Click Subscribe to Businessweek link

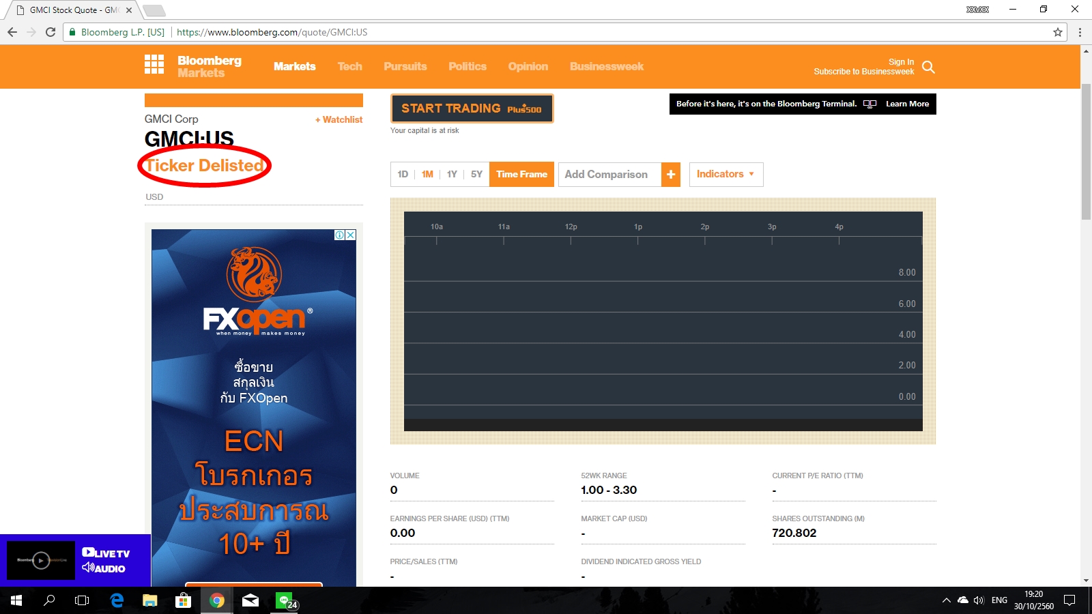click(x=864, y=72)
